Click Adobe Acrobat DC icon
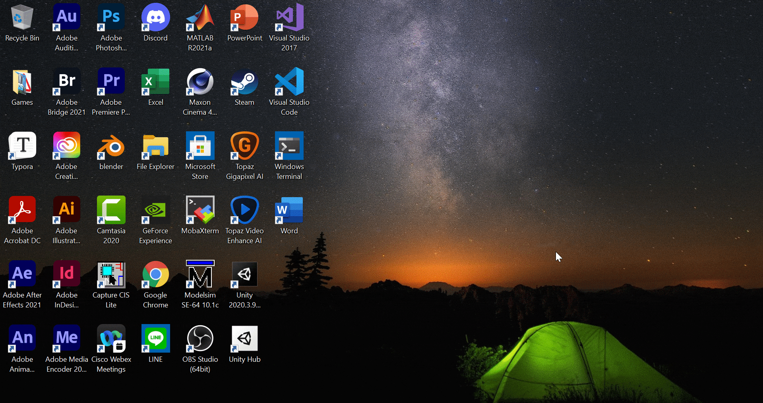The width and height of the screenshot is (763, 403). point(22,210)
